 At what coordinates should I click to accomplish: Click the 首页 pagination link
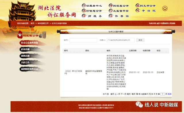pyautogui.click(x=112, y=94)
